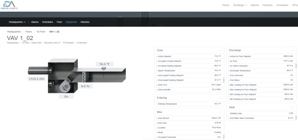Screen dimensions: 298x140
Task: Open Histories in the dark navbar
Action: click(85, 22)
